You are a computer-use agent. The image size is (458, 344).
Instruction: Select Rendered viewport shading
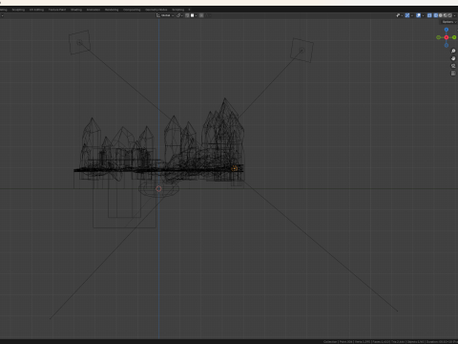[449, 15]
